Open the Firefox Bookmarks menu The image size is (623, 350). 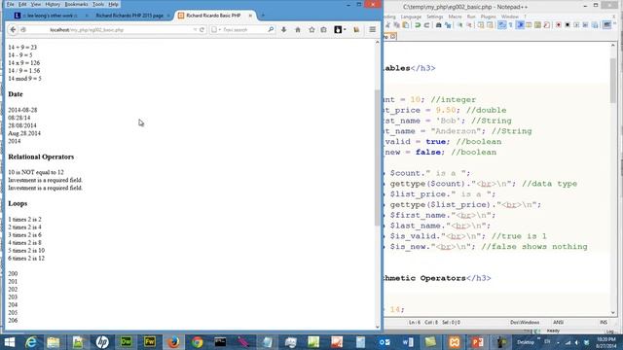(76, 4)
